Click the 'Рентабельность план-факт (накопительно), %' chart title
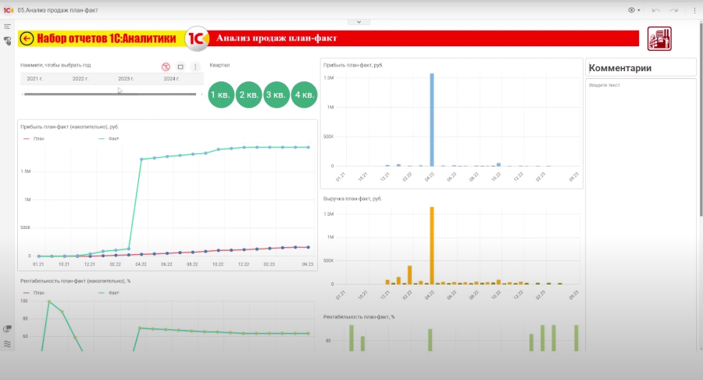 pyautogui.click(x=75, y=281)
